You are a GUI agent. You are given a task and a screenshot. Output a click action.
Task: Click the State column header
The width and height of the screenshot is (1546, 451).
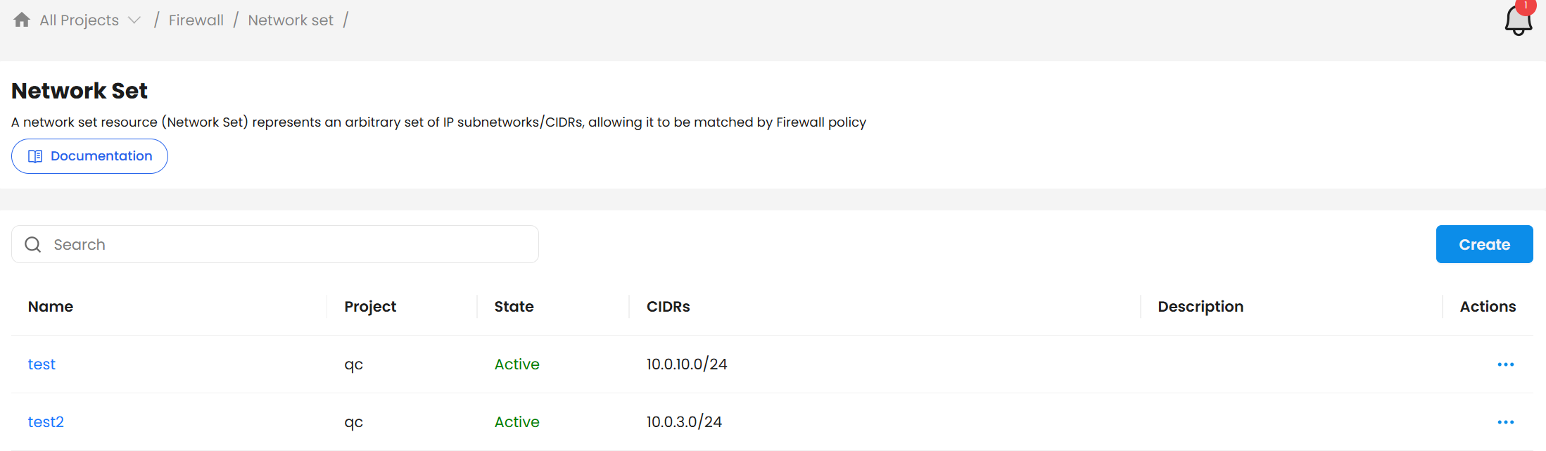point(514,307)
